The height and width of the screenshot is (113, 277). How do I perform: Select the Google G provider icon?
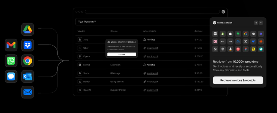pos(245,34)
